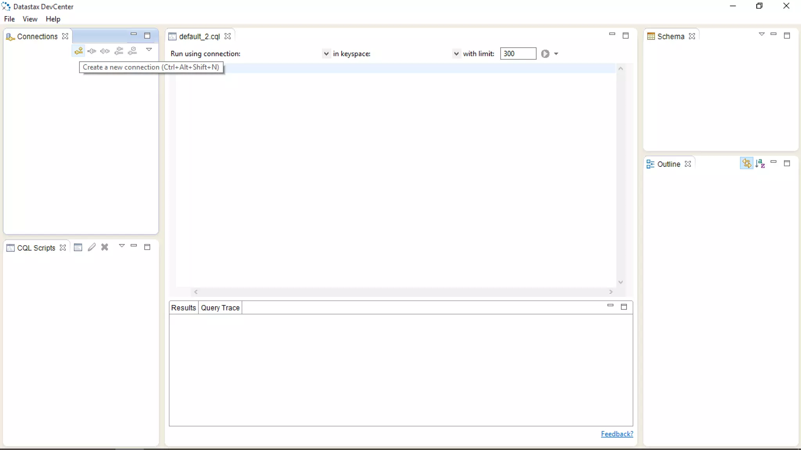Click the Execute CQL script run button

tap(545, 54)
